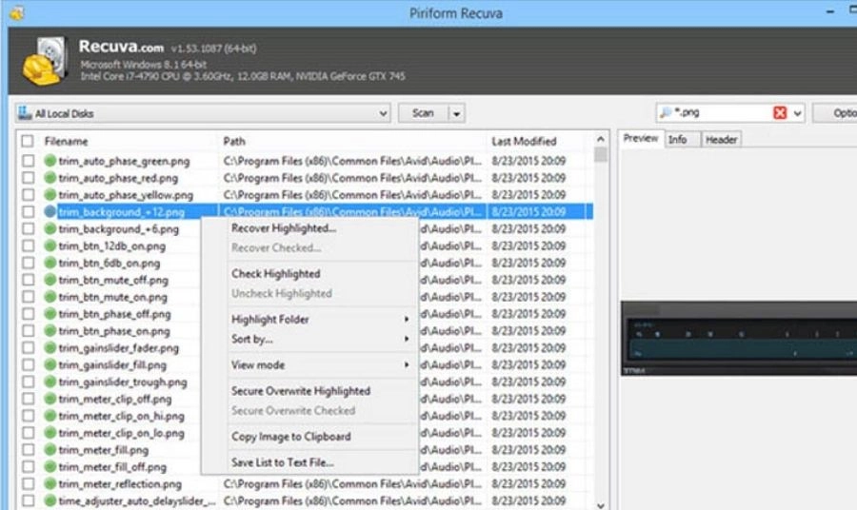857x510 pixels.
Task: Click green status dot for trim_meter_clip_on_lo.png
Action: pyautogui.click(x=50, y=433)
